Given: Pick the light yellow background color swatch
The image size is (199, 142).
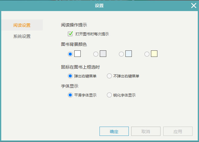Looking at the screenshot, I should 154,54.
